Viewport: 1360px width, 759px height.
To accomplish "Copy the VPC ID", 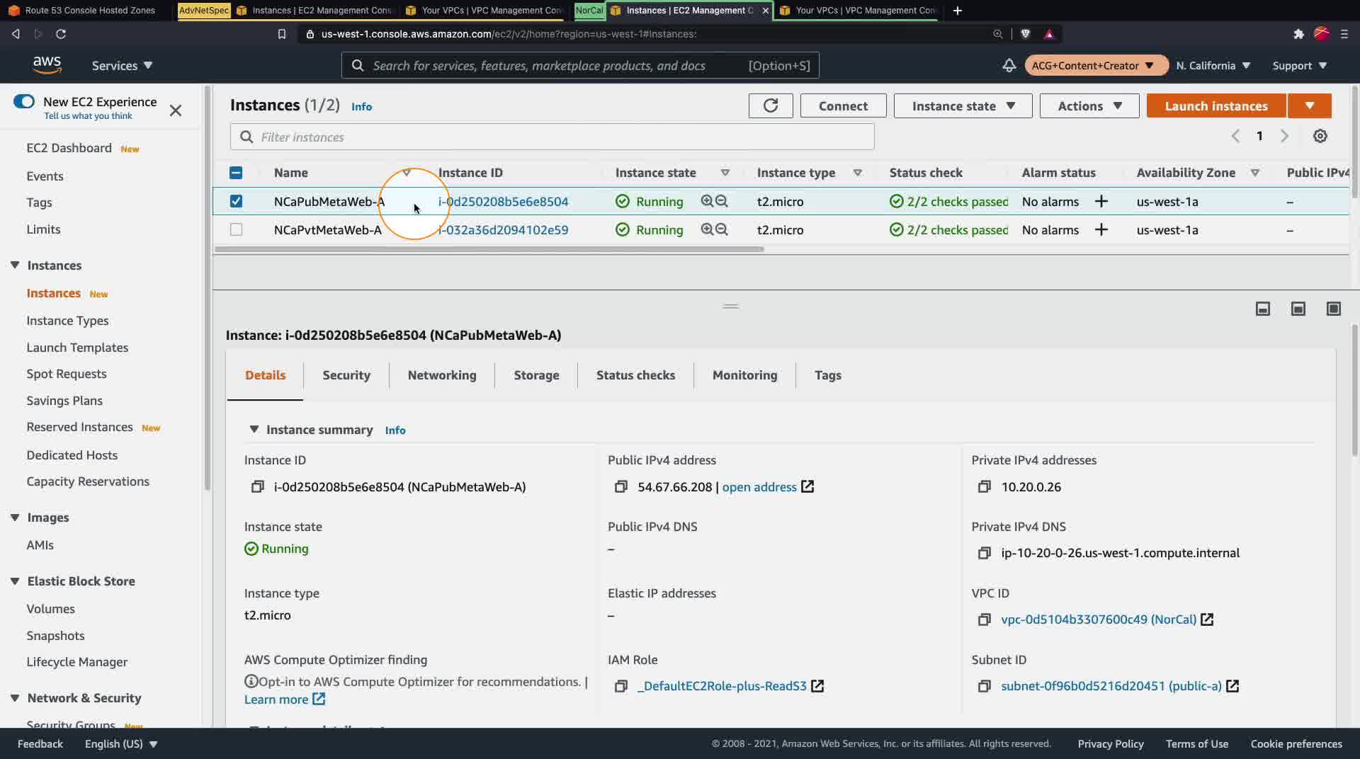I will [x=985, y=620].
